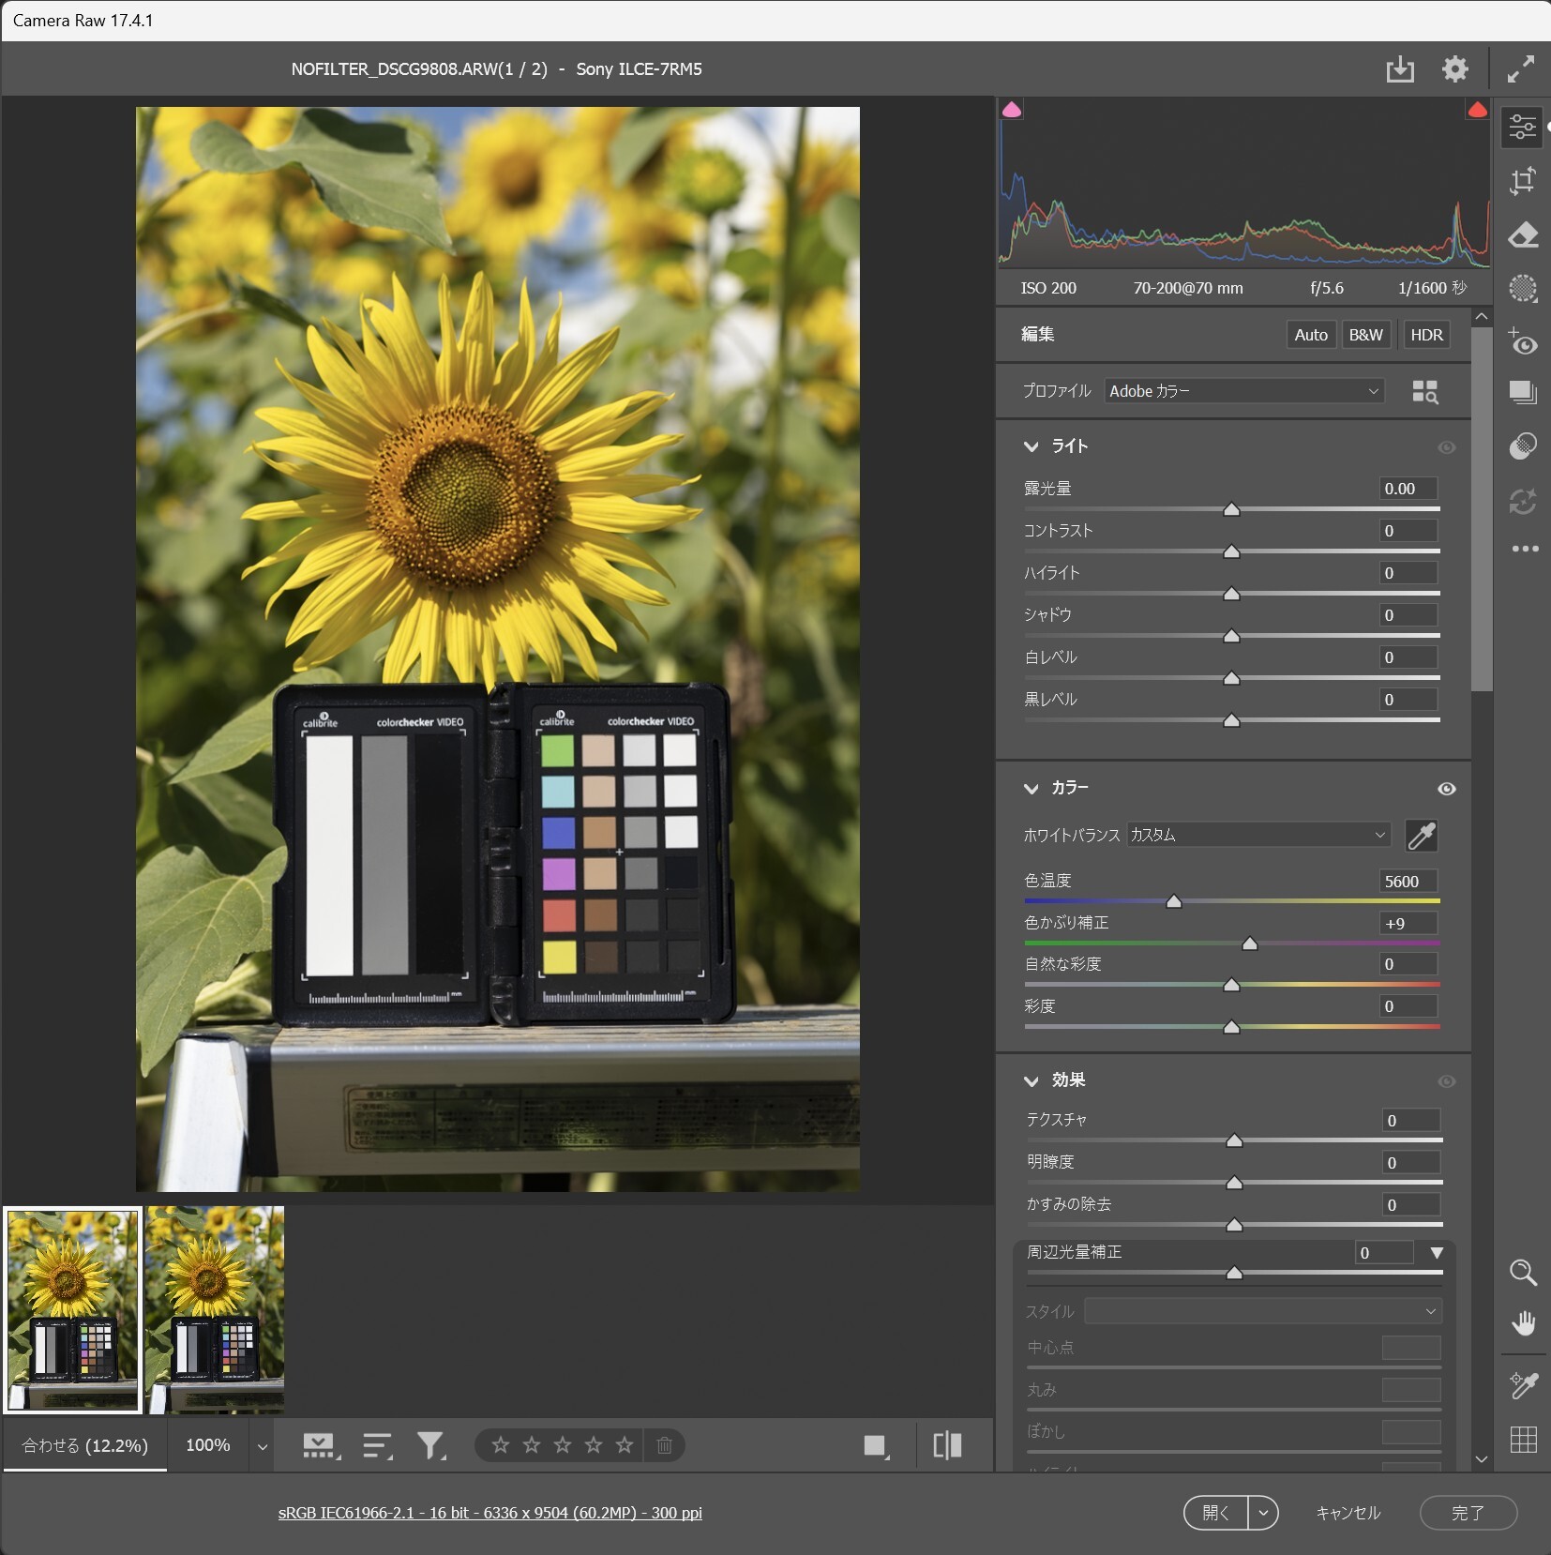This screenshot has height=1555, width=1551.
Task: Show the grid overlay toggle
Action: point(1525,1442)
